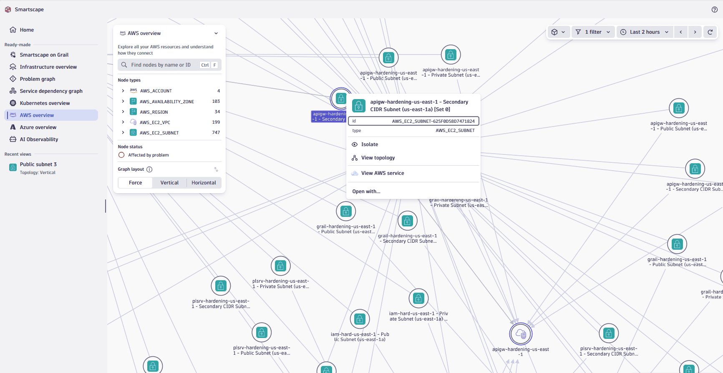The height and width of the screenshot is (373, 723).
Task: Select plsrv-hardening Private Subnet node icon
Action: coord(281,266)
